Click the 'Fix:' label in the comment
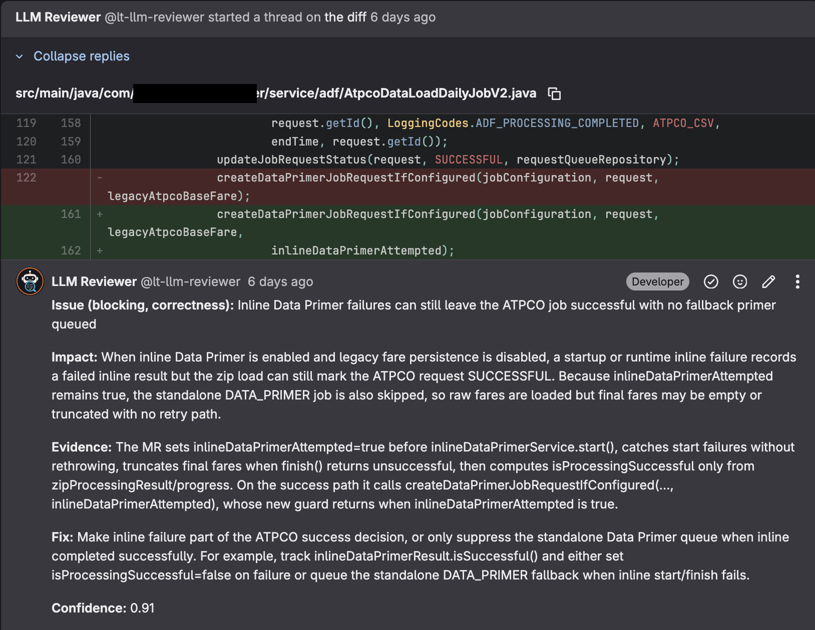Image resolution: width=815 pixels, height=630 pixels. tap(63, 537)
